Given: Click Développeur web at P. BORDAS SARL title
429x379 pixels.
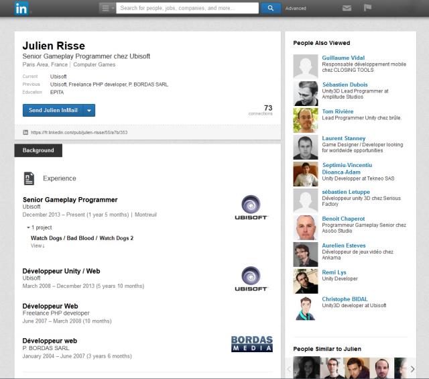Looking at the screenshot, I should click(50, 341).
